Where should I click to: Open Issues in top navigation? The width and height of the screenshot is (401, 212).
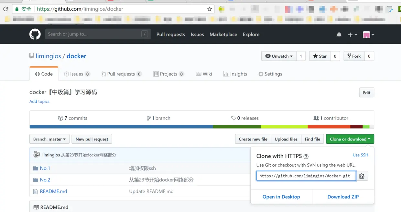click(x=197, y=34)
